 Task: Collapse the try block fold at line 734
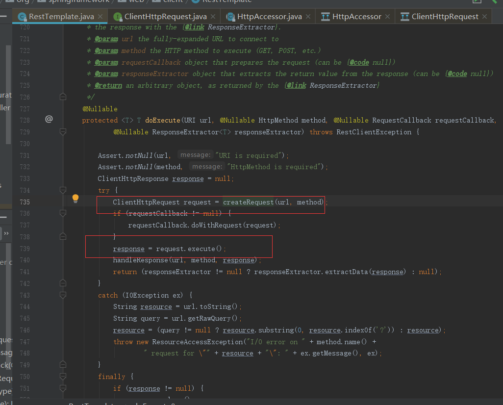pos(63,190)
